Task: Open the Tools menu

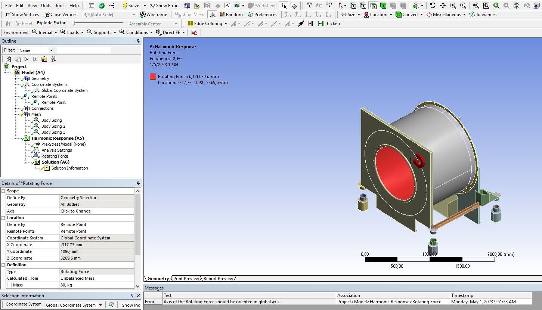Action: [x=60, y=6]
